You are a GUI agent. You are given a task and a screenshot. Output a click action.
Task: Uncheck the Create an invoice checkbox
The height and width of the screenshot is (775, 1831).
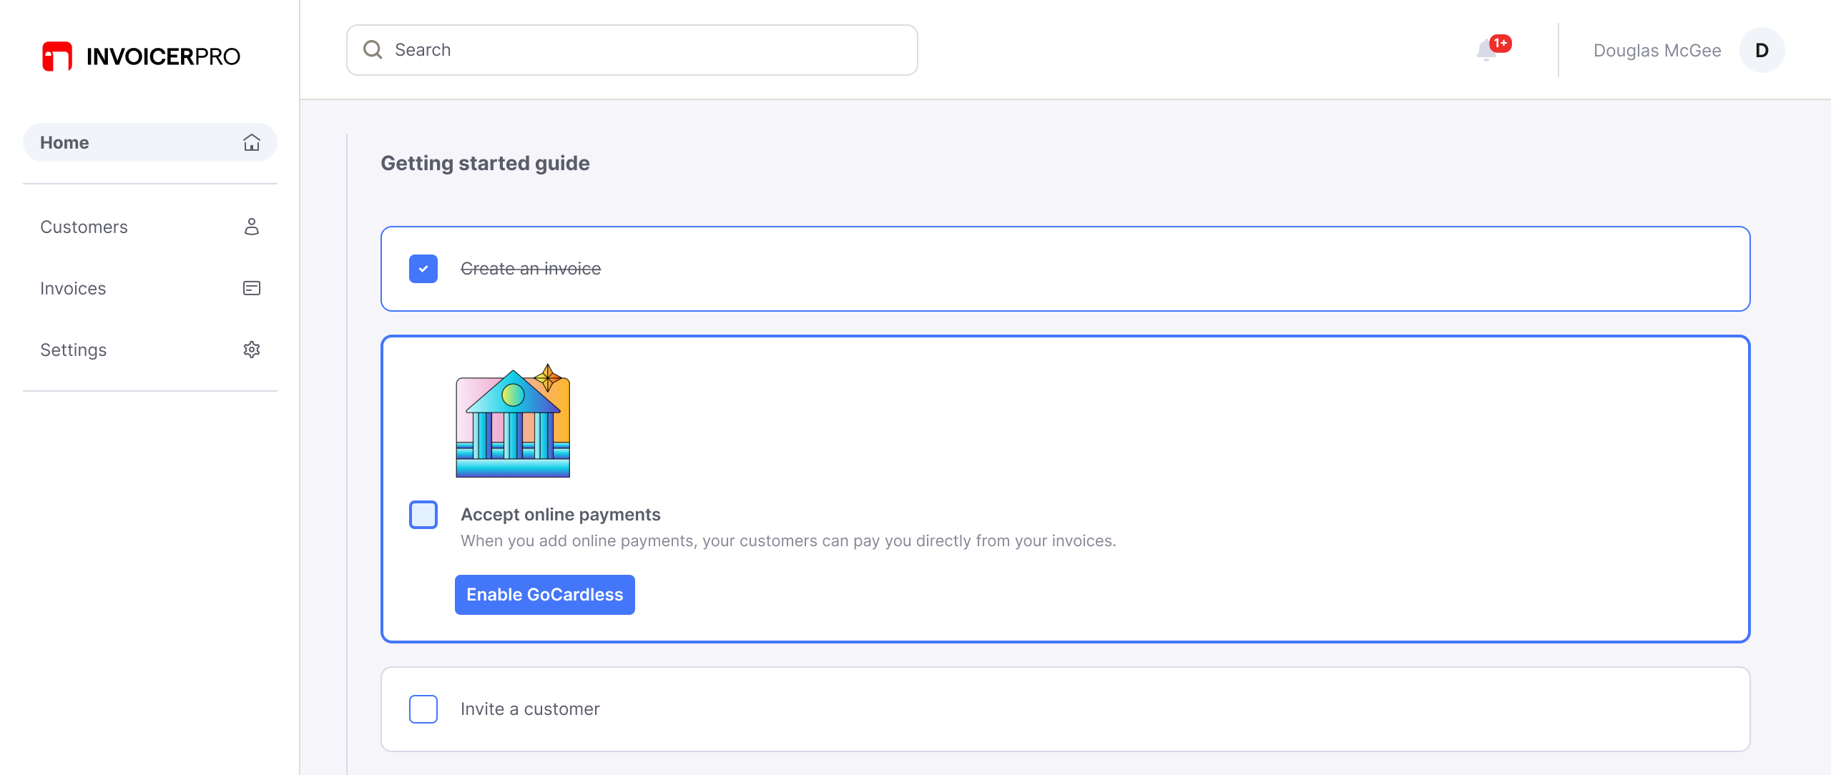[x=423, y=269]
